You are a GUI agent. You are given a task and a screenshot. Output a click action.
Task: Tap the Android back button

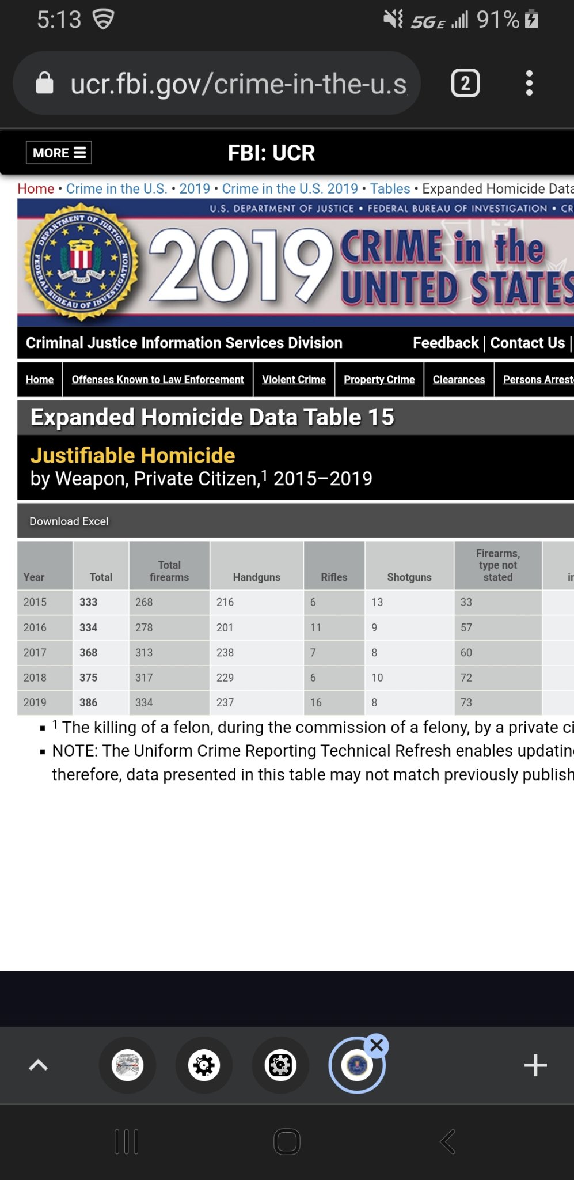448,1142
